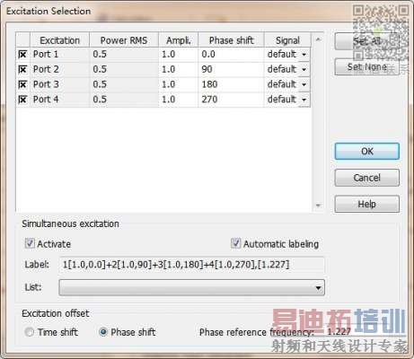Select the Phase shift radio button
The width and height of the screenshot is (414, 359).
[103, 332]
